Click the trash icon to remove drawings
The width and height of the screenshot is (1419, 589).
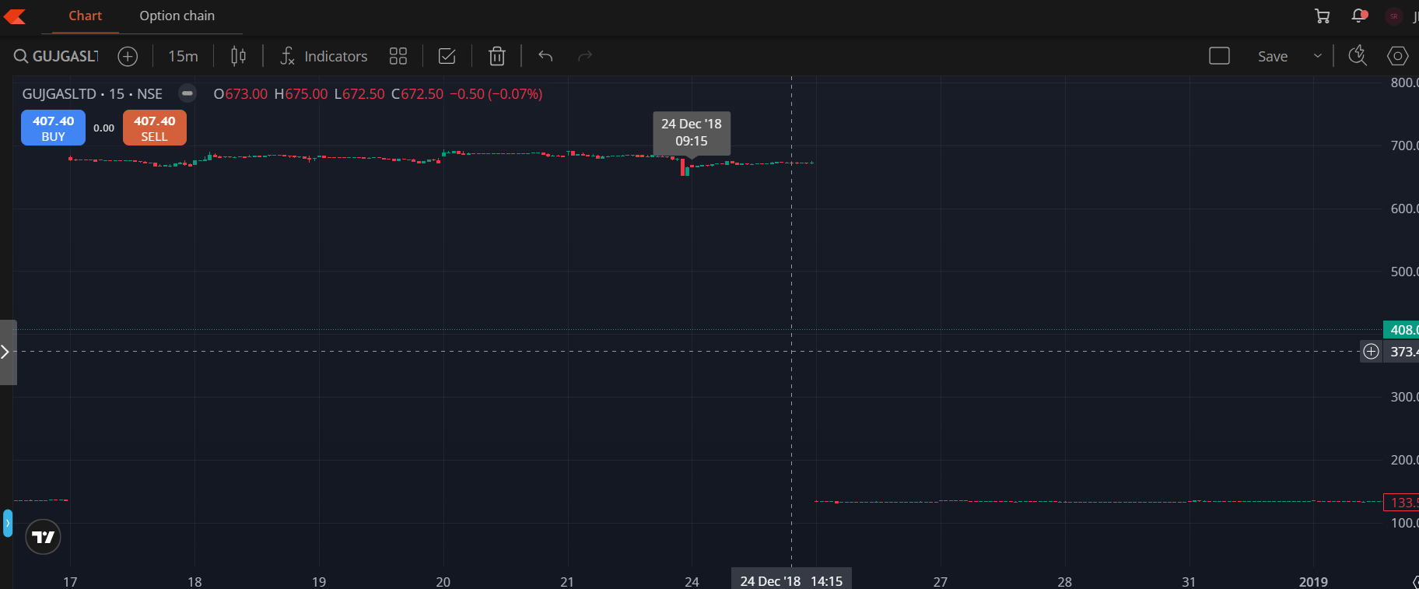click(x=496, y=56)
